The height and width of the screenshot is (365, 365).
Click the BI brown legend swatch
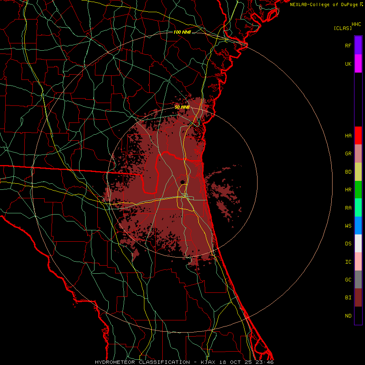358,298
